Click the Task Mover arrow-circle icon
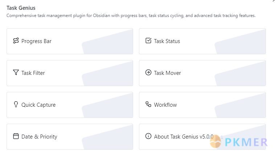 [148, 73]
